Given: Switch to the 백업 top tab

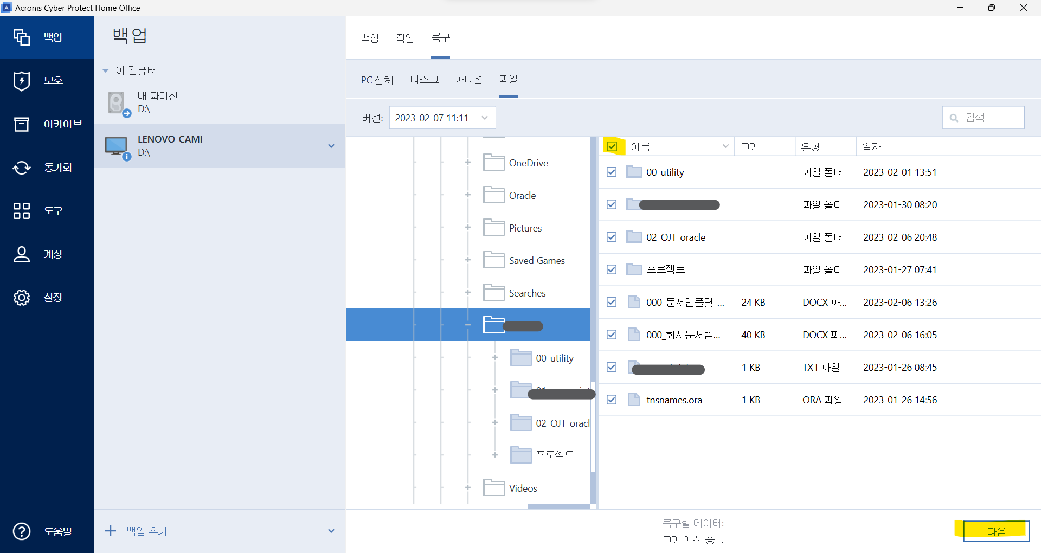Looking at the screenshot, I should 370,38.
